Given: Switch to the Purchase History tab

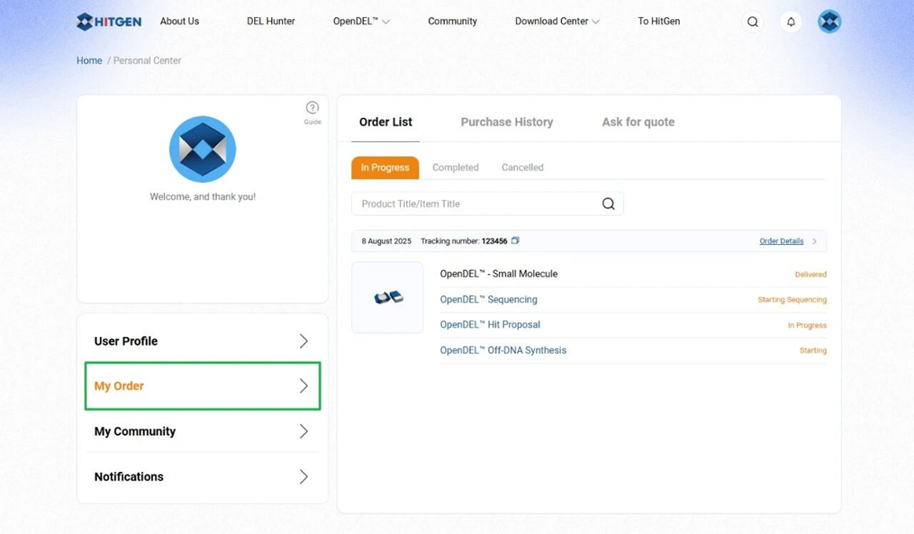Looking at the screenshot, I should tap(507, 122).
